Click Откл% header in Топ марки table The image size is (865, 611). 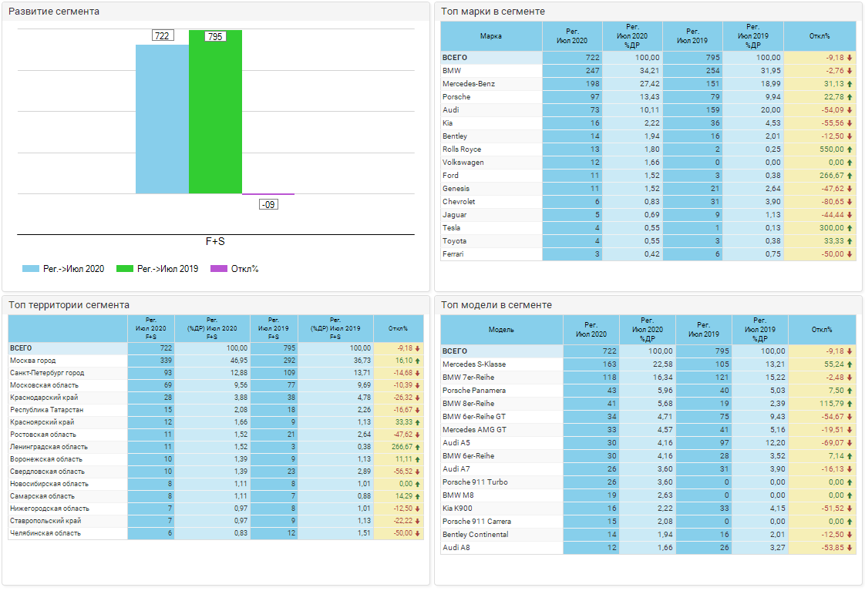tap(820, 36)
